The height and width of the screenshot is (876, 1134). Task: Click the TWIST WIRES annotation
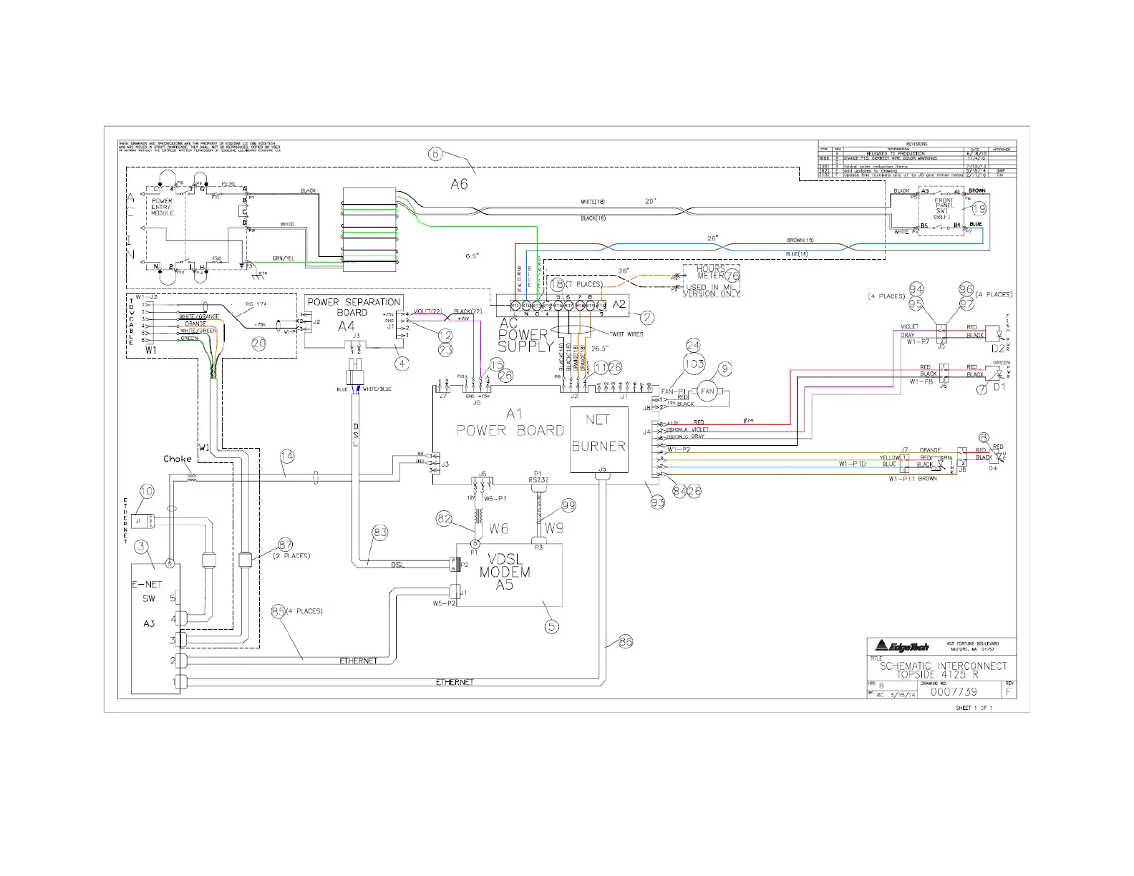point(626,334)
